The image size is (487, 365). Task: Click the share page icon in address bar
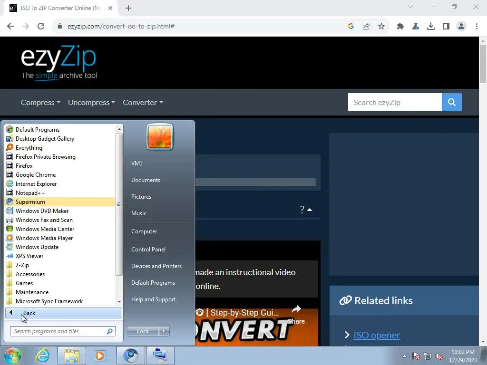[366, 27]
